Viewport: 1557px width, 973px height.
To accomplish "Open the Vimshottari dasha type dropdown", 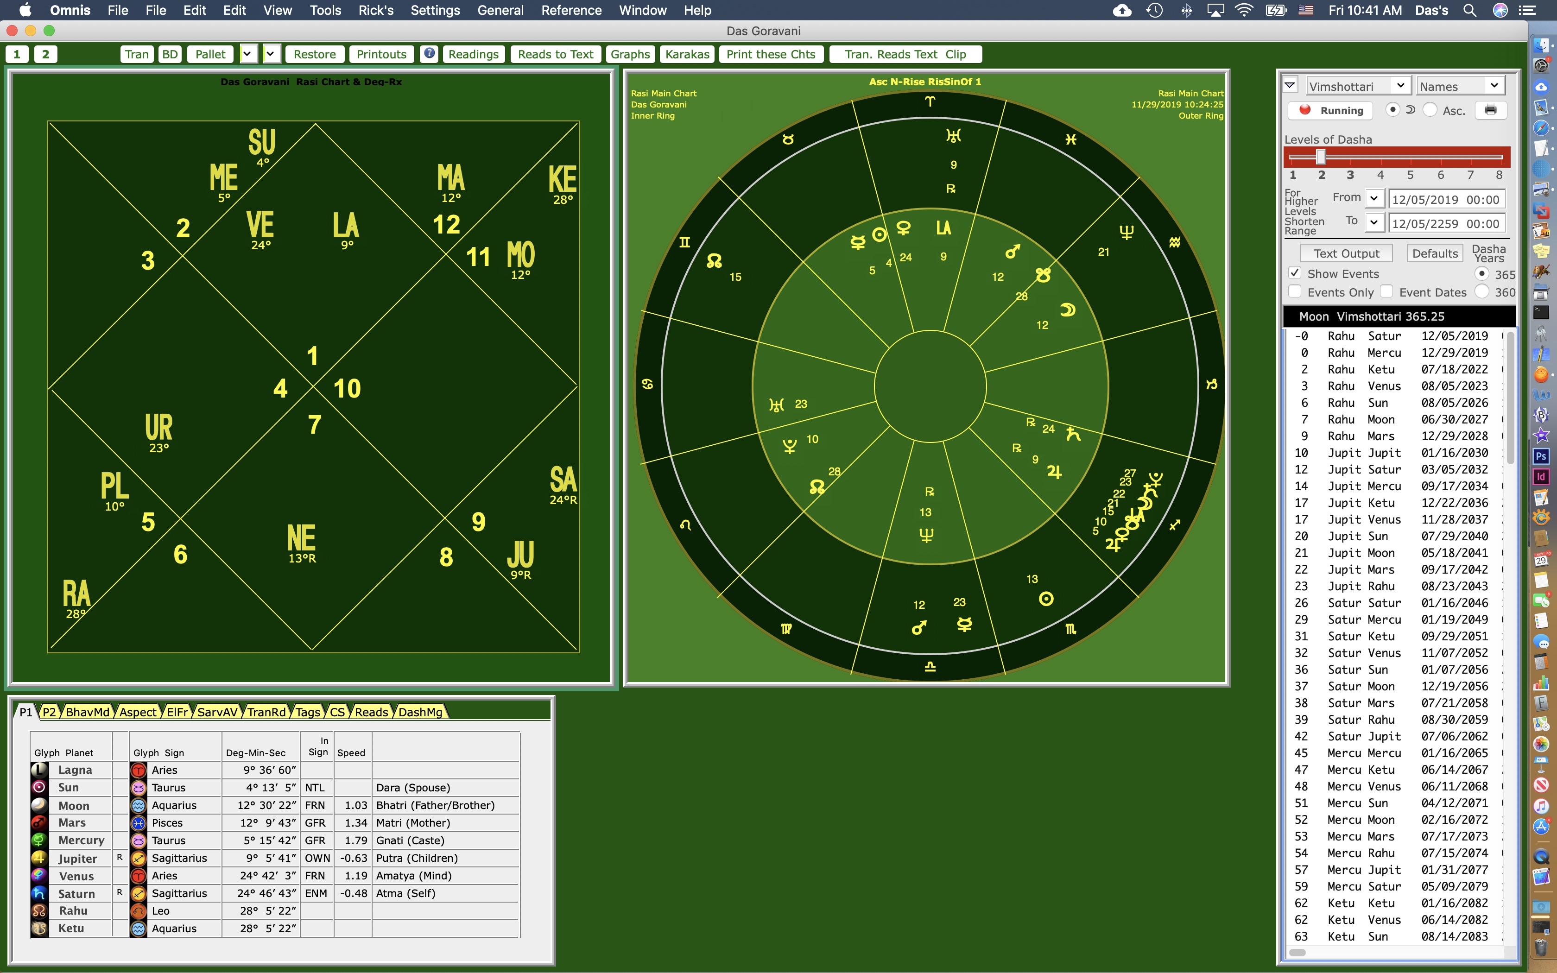I will tap(1400, 86).
